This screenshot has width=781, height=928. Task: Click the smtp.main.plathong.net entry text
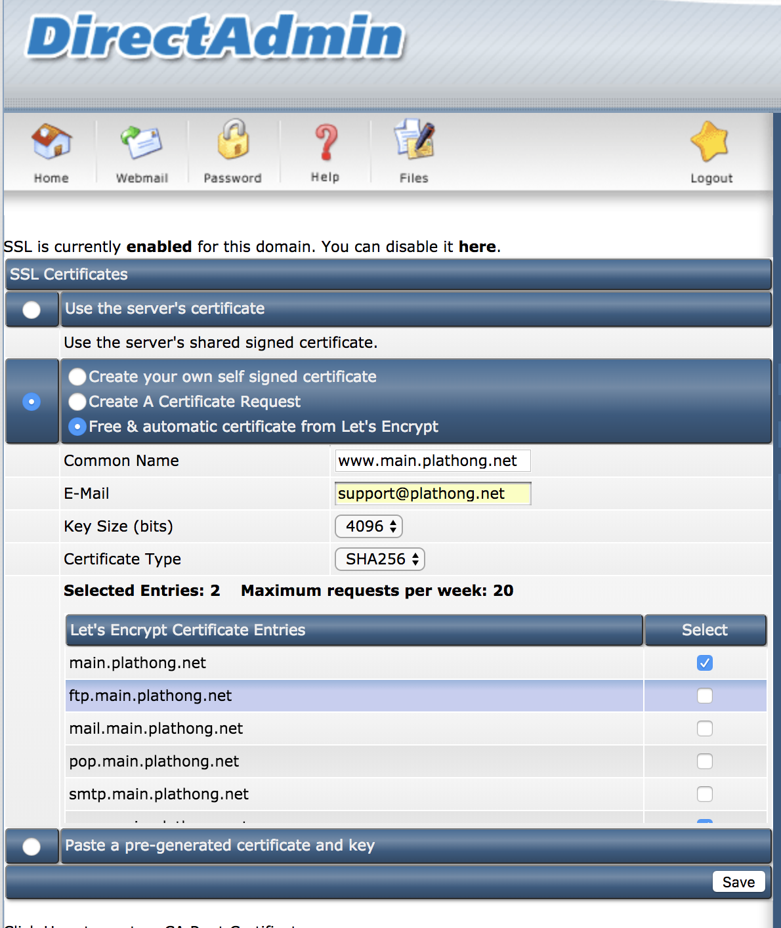159,794
